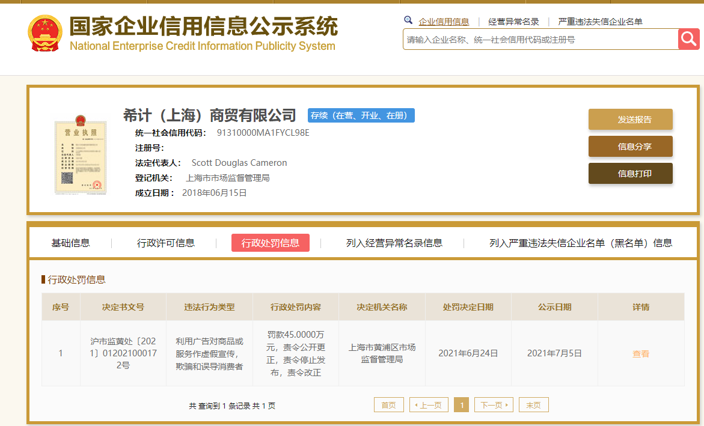Select the 行政处罚信息 tab
The image size is (704, 426).
click(271, 243)
